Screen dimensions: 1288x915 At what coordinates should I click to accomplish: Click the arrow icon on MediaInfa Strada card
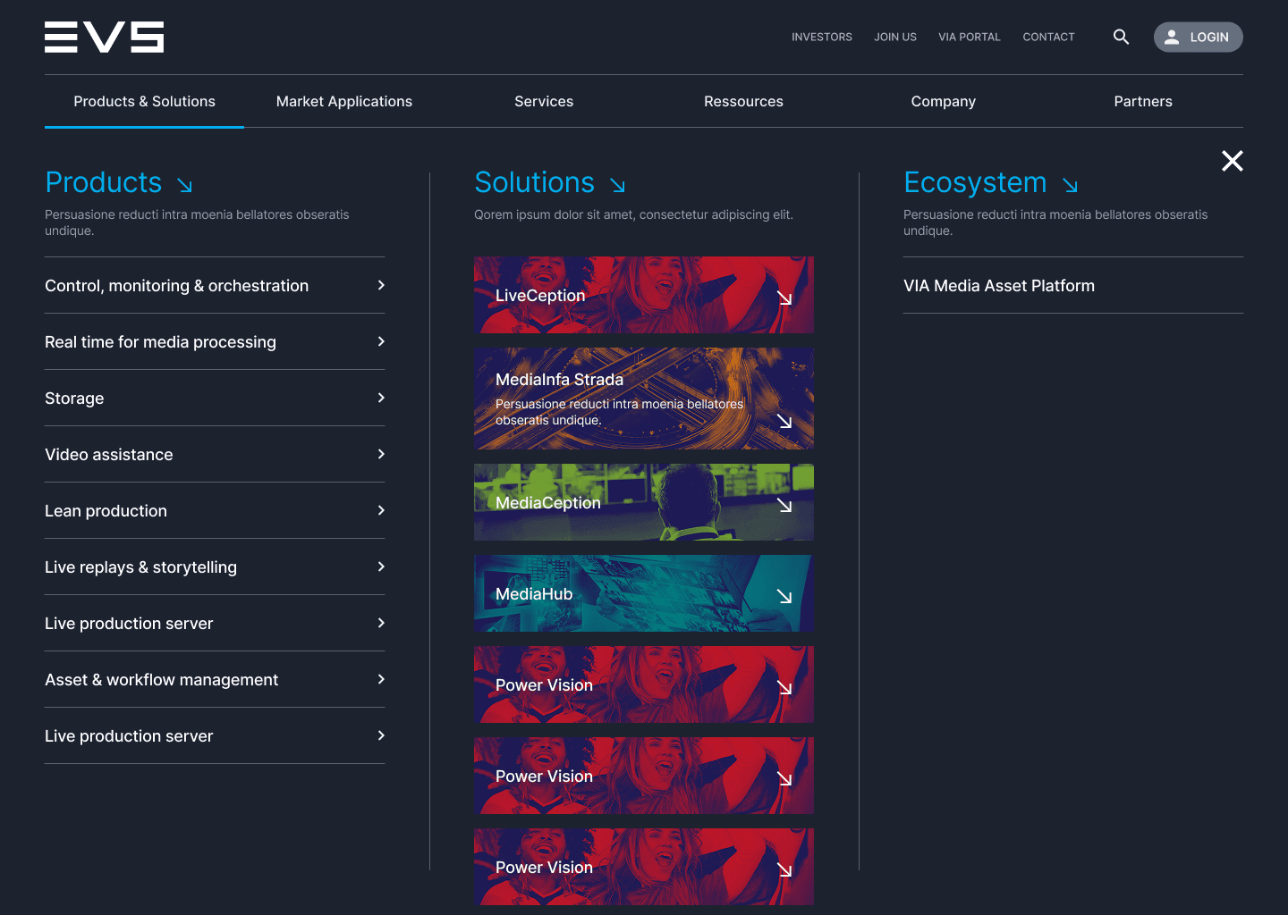click(784, 421)
